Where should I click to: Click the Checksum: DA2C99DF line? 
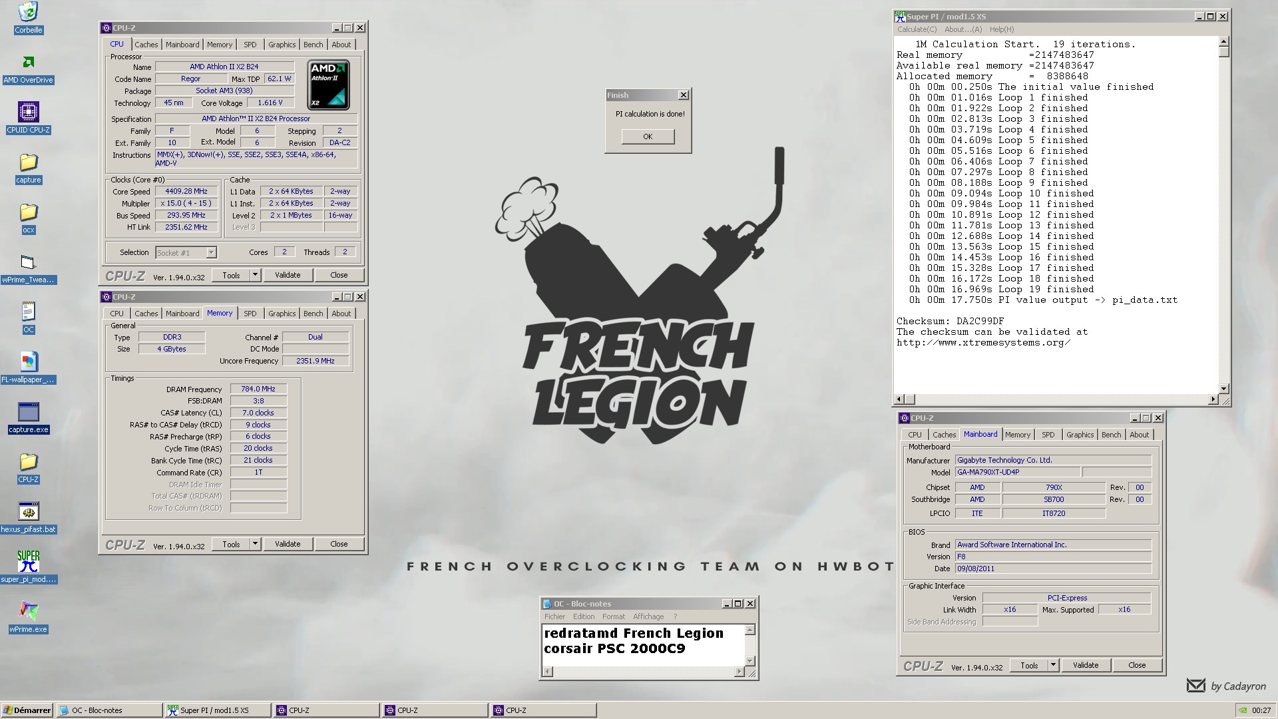pos(950,321)
